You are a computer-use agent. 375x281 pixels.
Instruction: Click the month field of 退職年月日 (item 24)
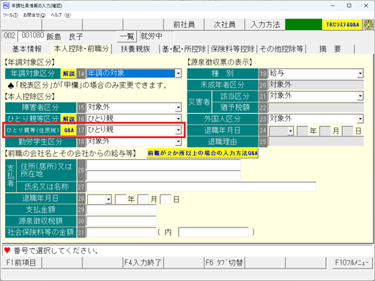(325, 131)
